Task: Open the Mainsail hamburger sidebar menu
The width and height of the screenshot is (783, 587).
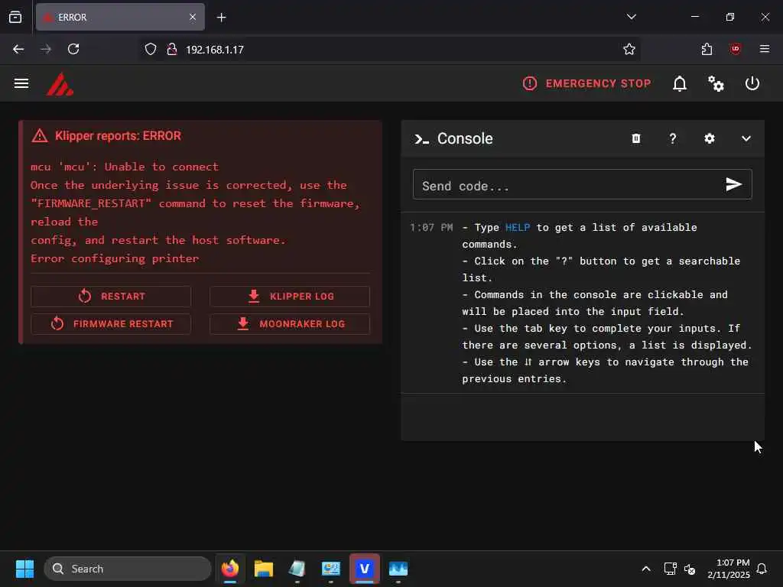Action: [21, 83]
